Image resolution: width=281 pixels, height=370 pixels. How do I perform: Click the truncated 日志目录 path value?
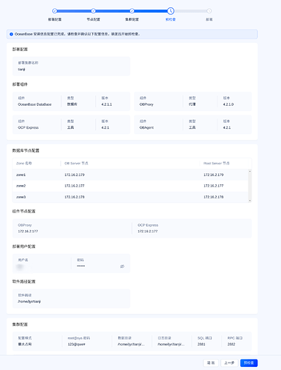(x=171, y=344)
